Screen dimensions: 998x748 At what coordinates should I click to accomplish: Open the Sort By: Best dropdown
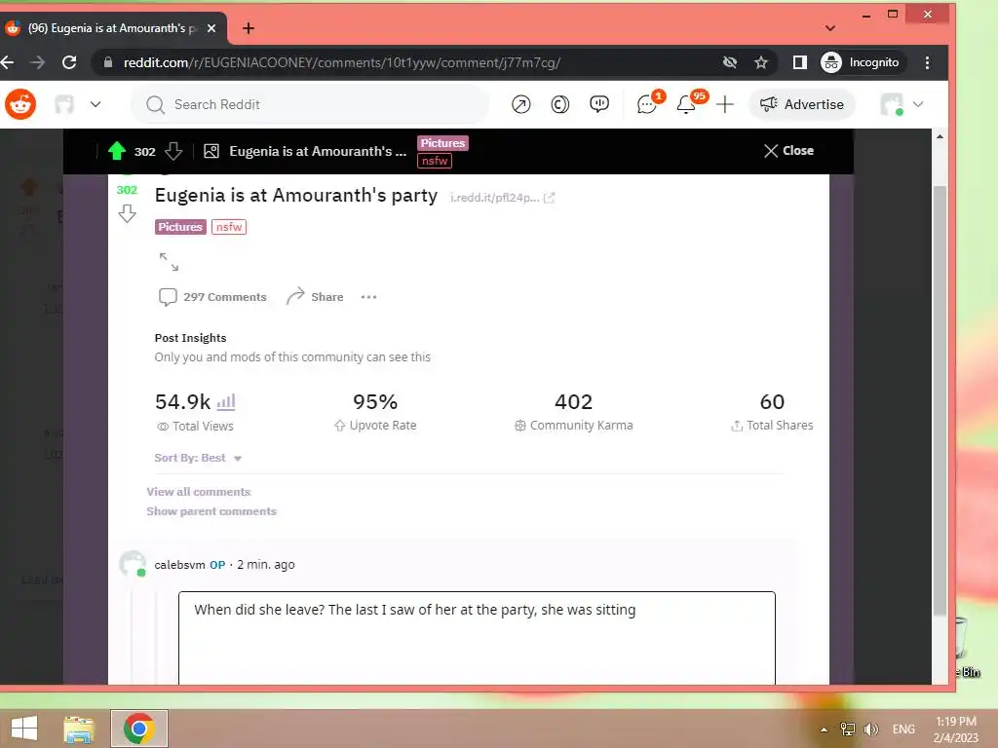(198, 458)
